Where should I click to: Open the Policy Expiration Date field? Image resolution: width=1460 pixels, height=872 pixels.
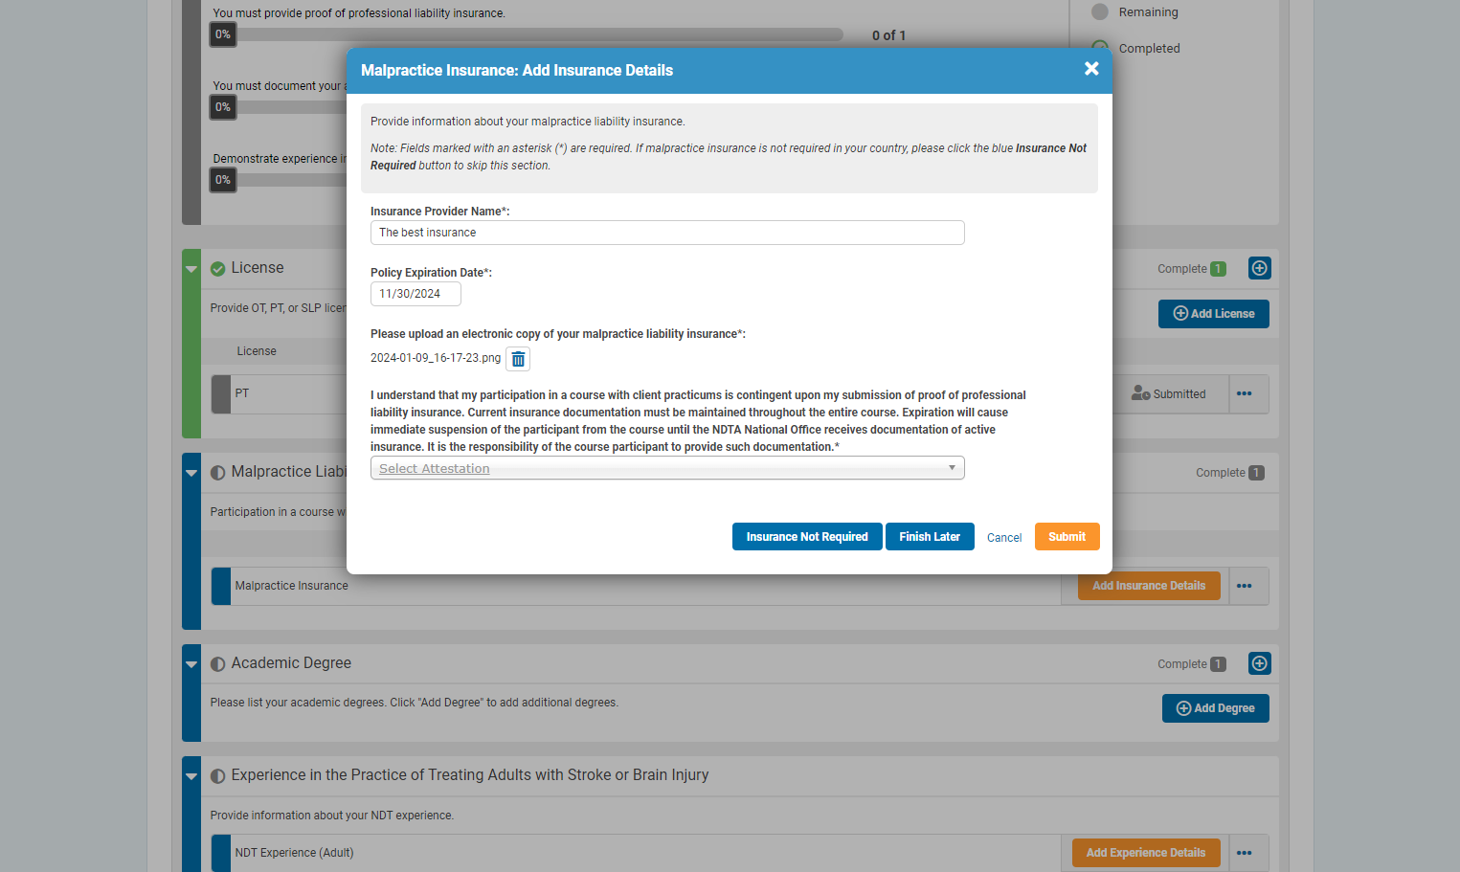pyautogui.click(x=416, y=294)
